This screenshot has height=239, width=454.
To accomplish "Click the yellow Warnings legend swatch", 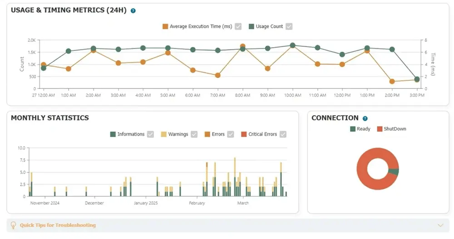I will point(164,134).
